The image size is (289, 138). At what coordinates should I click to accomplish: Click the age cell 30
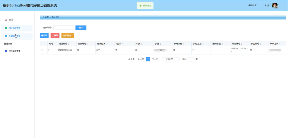[x=136, y=50]
